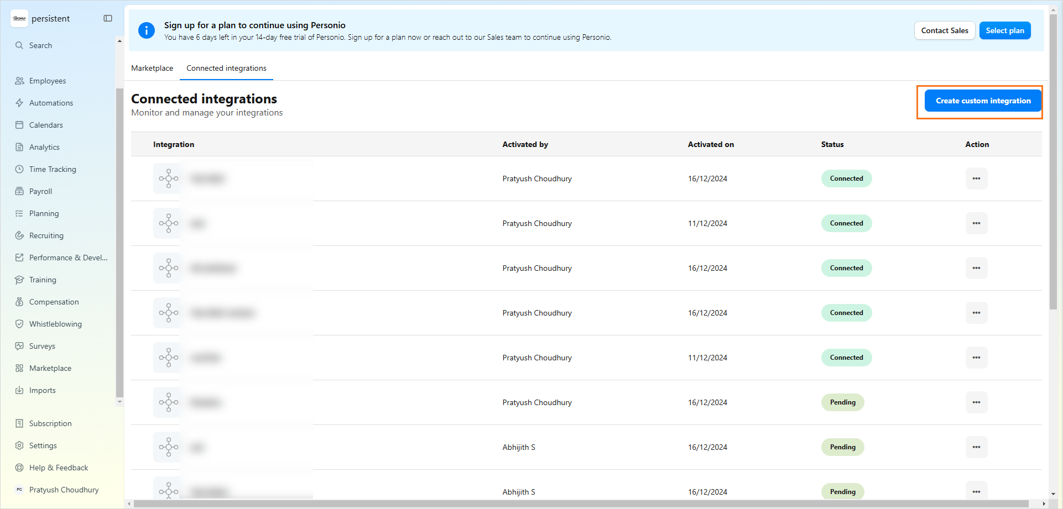Open the Recruiting menu label
Viewport: 1063px width, 509px height.
click(46, 235)
